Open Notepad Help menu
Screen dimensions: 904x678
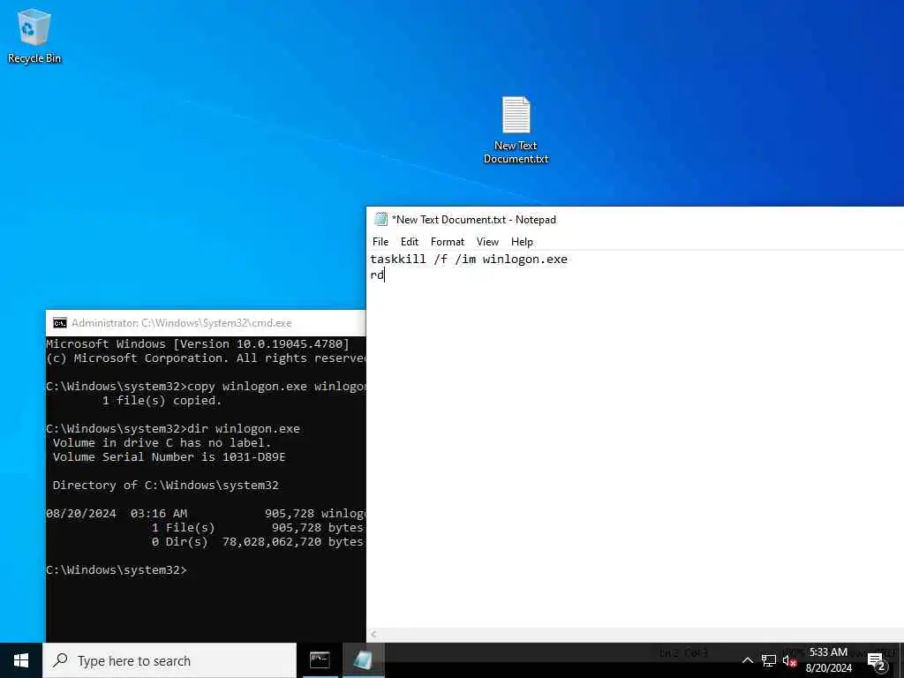[x=522, y=242]
